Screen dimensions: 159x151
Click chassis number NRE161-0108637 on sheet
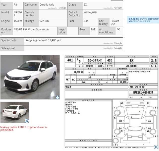(143, 92)
